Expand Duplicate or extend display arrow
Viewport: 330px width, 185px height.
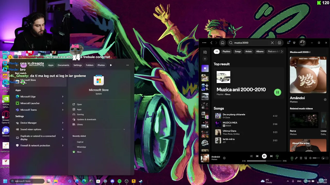[x=63, y=137]
